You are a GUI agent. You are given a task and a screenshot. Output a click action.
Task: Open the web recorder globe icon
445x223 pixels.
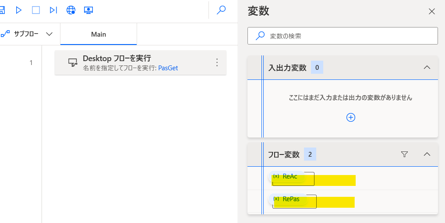[71, 10]
